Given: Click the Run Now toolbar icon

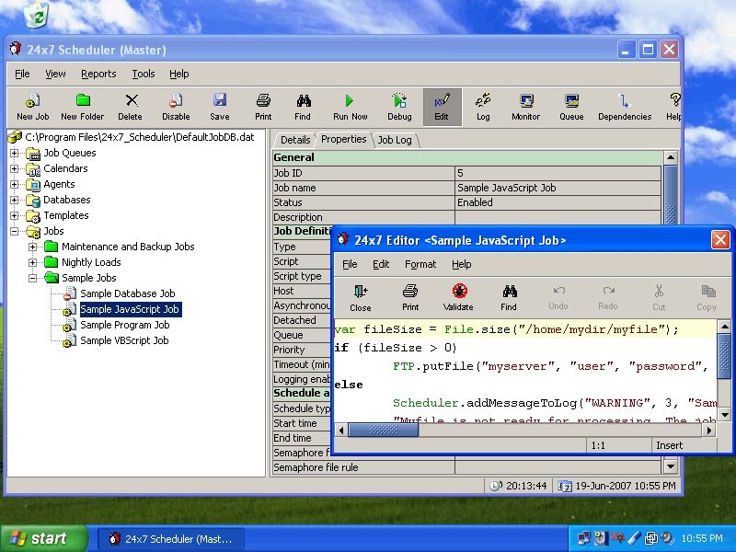Looking at the screenshot, I should pos(351,107).
